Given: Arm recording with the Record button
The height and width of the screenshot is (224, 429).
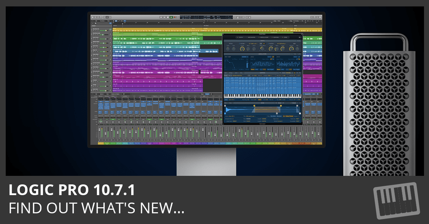Looking at the screenshot, I should coord(175,17).
